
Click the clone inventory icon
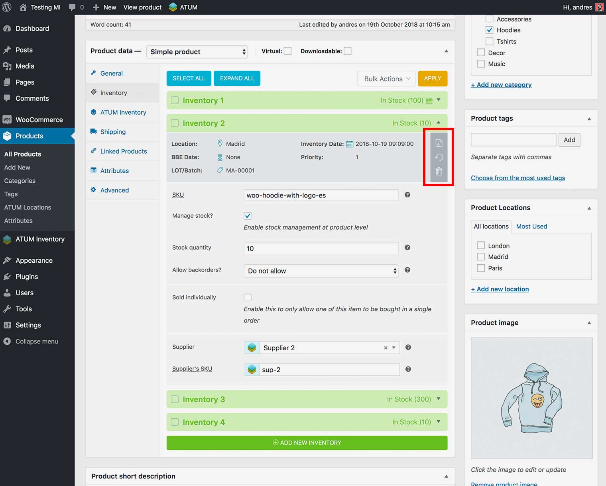coord(439,143)
